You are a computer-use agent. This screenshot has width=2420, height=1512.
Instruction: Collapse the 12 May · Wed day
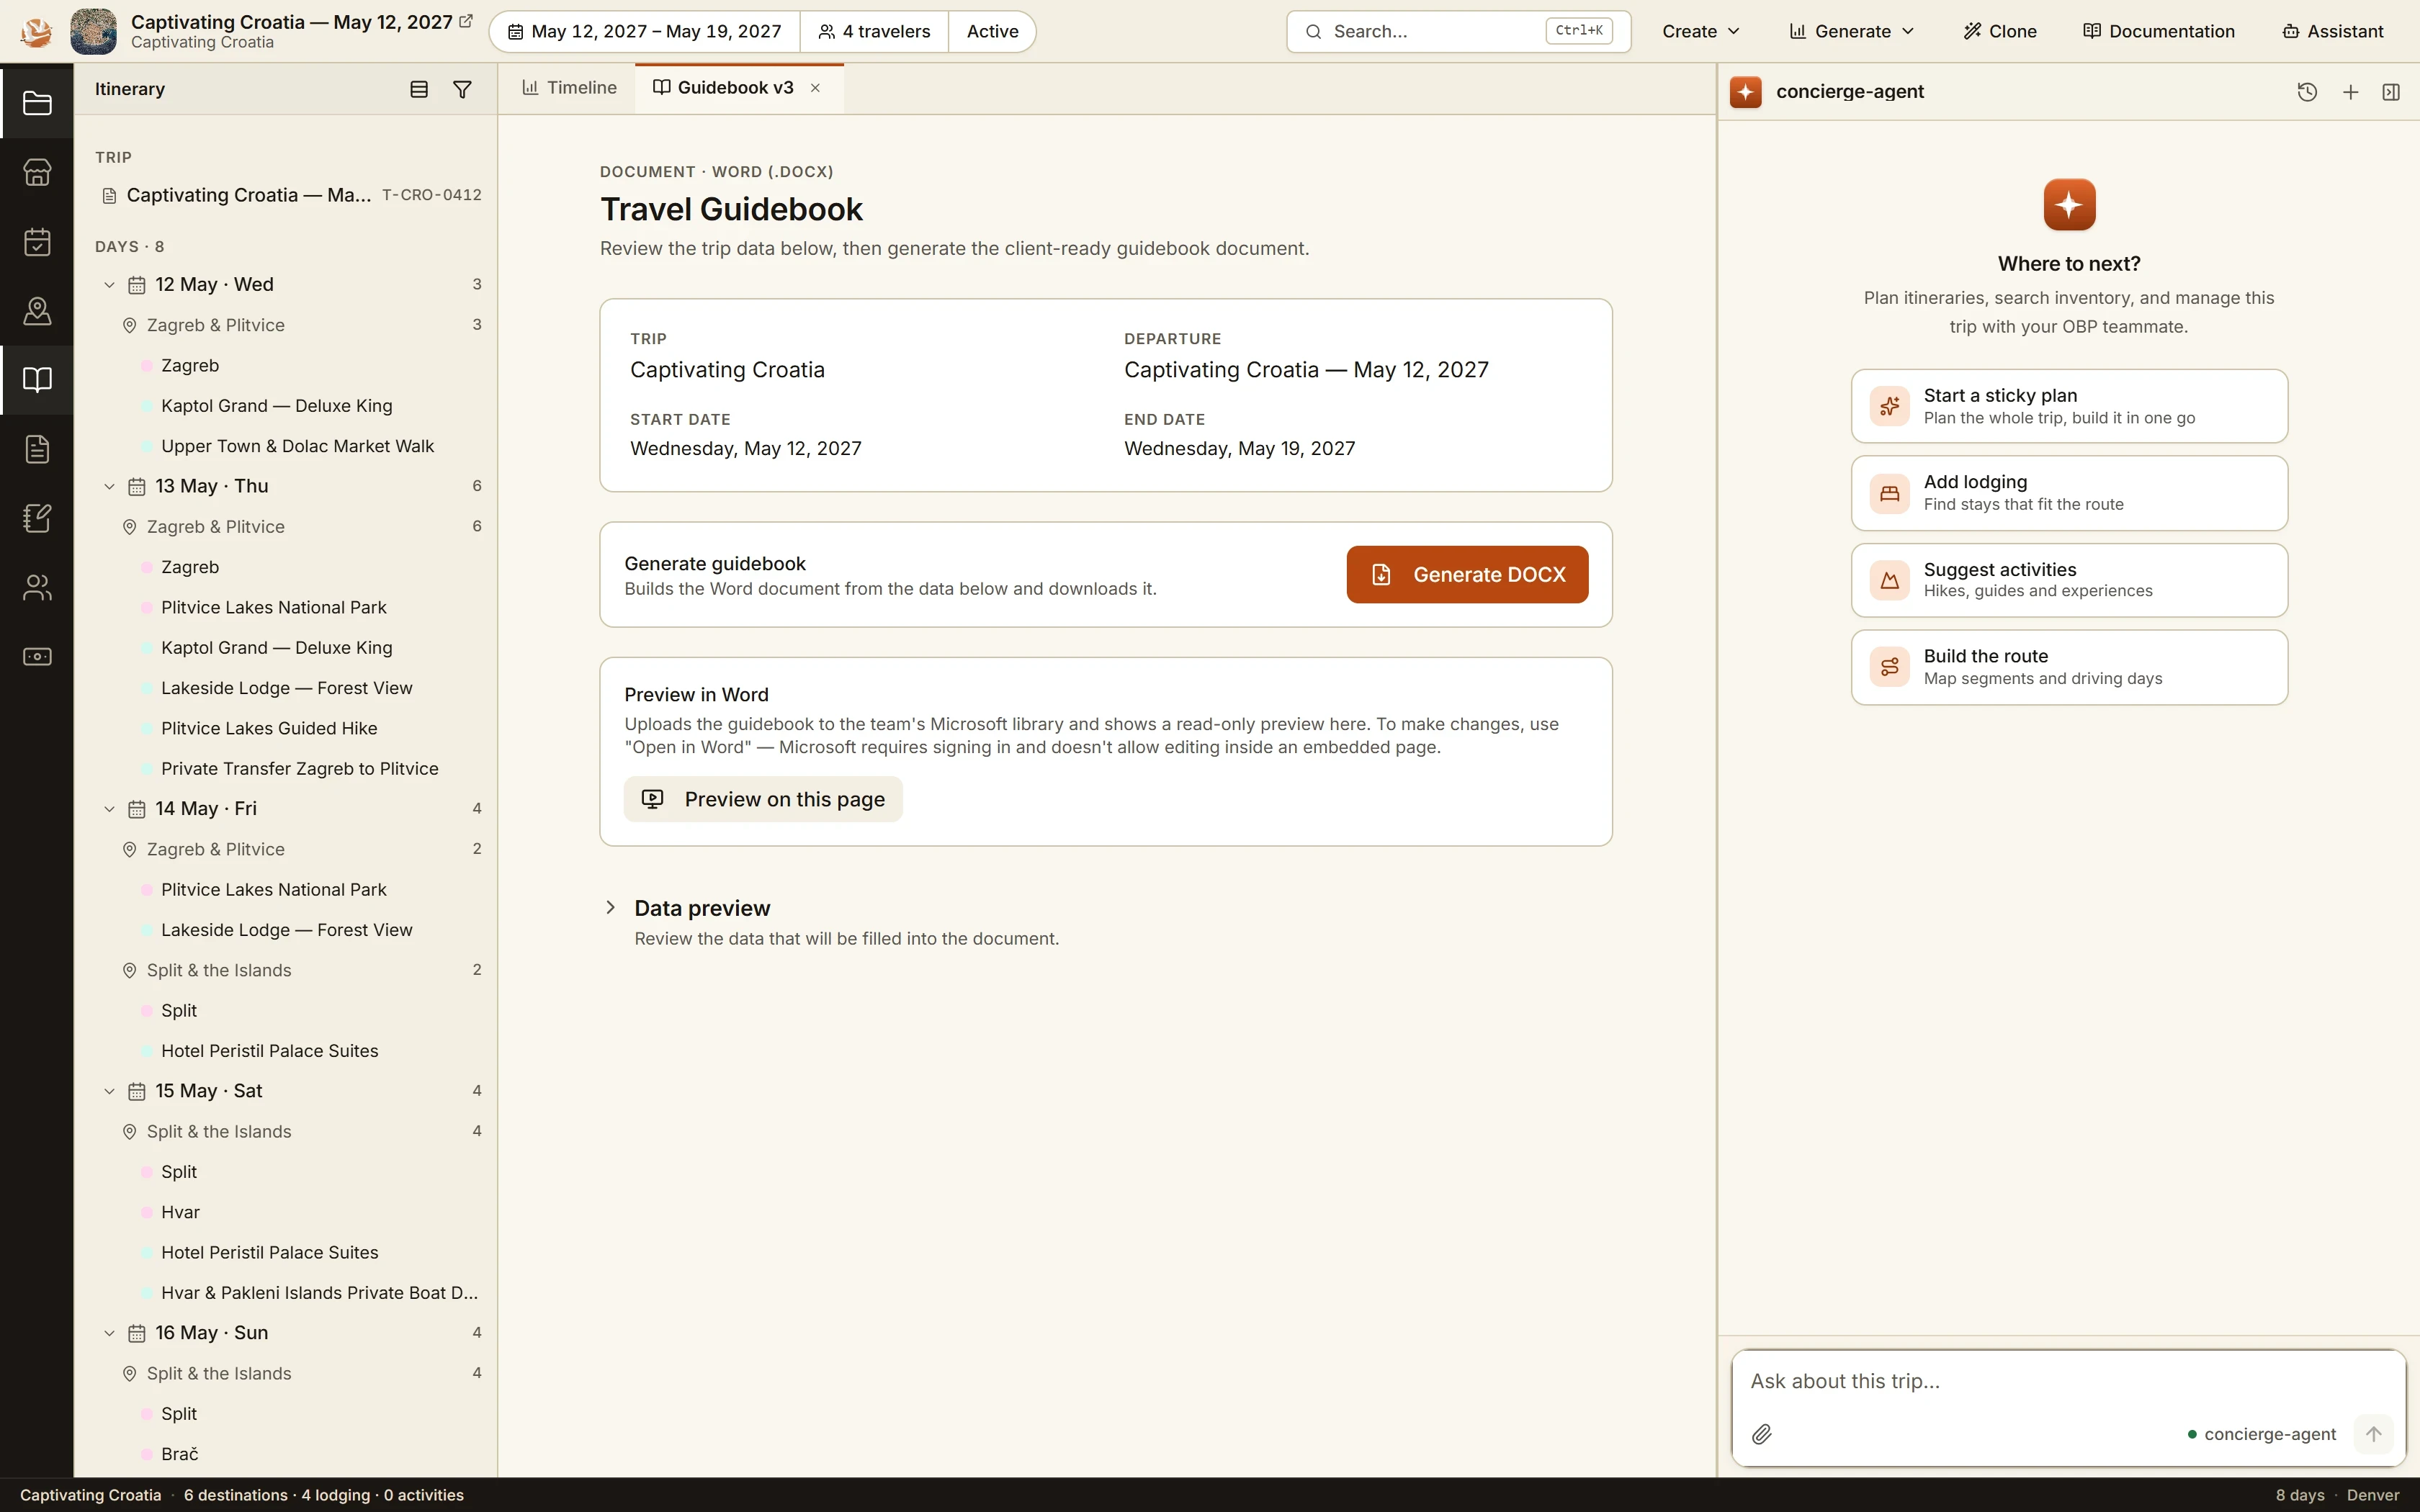click(x=109, y=285)
